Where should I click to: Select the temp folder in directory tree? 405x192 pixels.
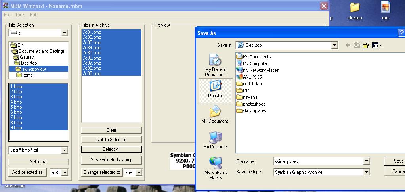[28, 75]
